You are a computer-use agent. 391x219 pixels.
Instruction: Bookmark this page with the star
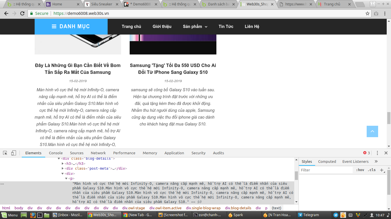coord(368,13)
